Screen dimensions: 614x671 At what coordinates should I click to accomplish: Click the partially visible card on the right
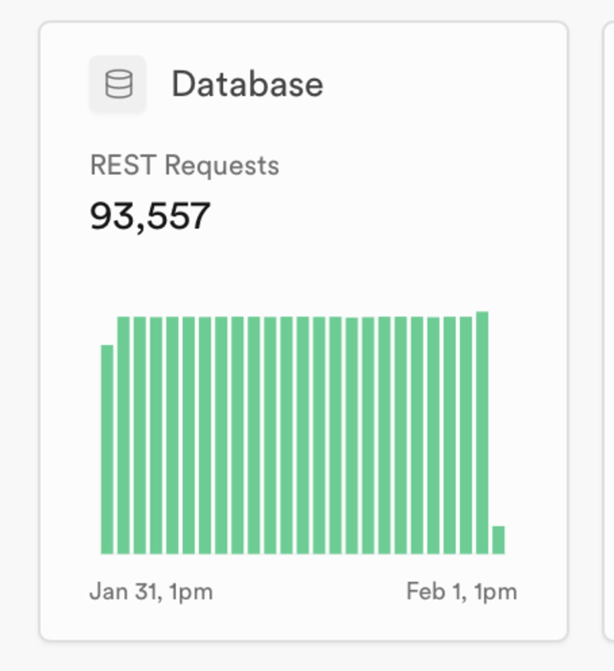click(609, 336)
